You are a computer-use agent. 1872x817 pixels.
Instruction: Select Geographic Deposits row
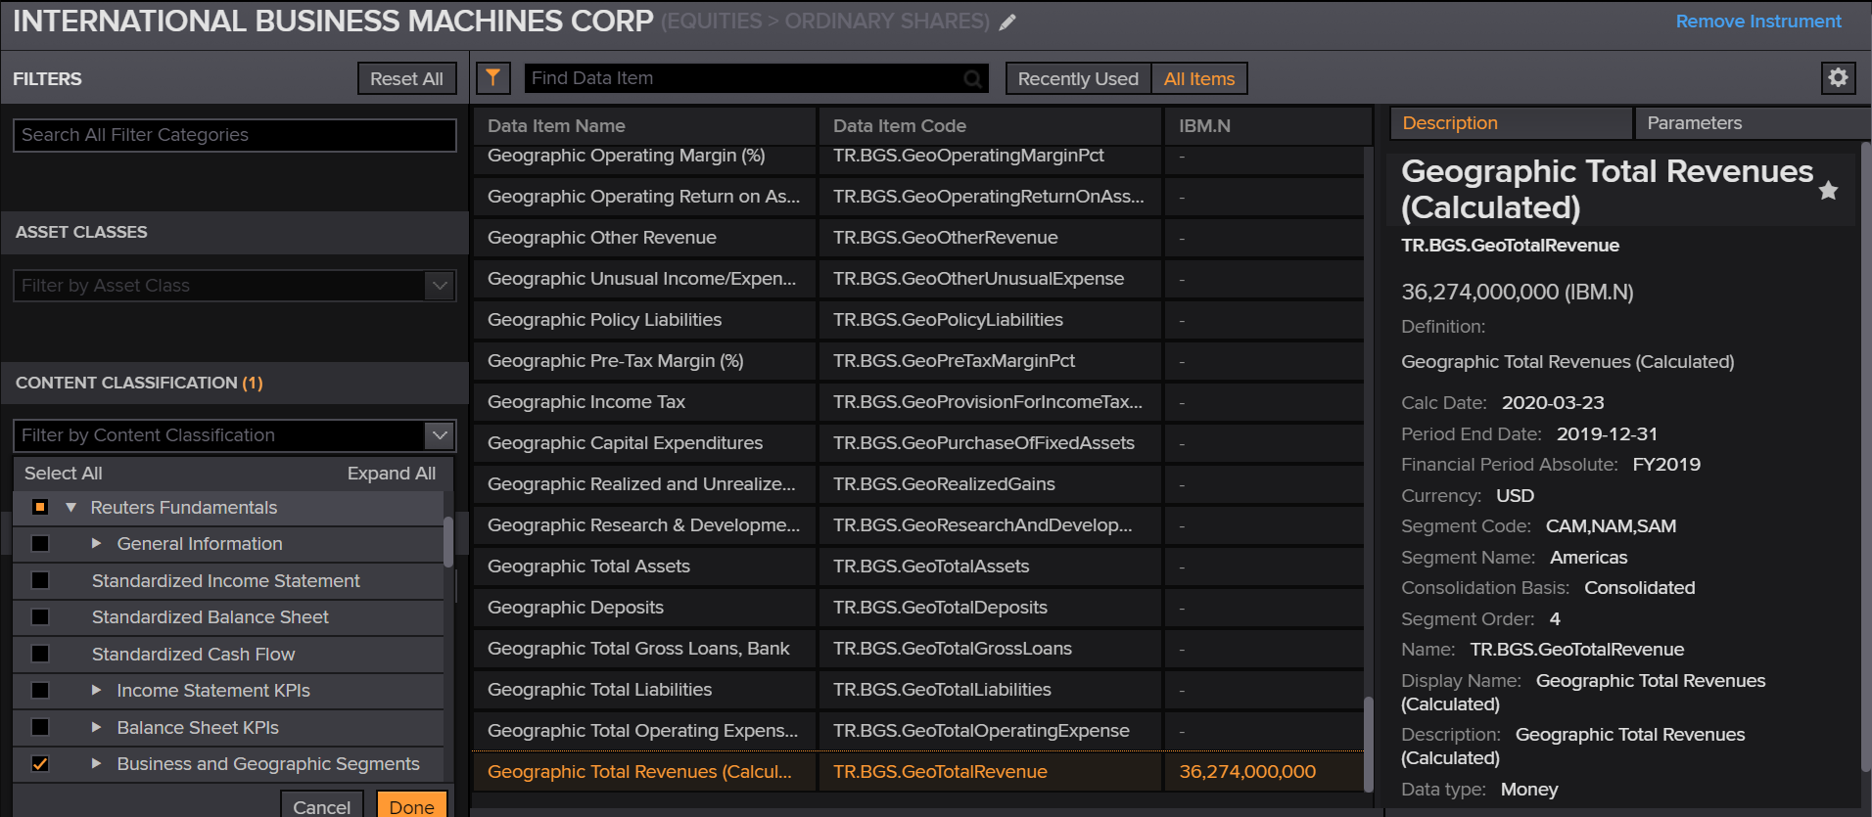tap(918, 608)
